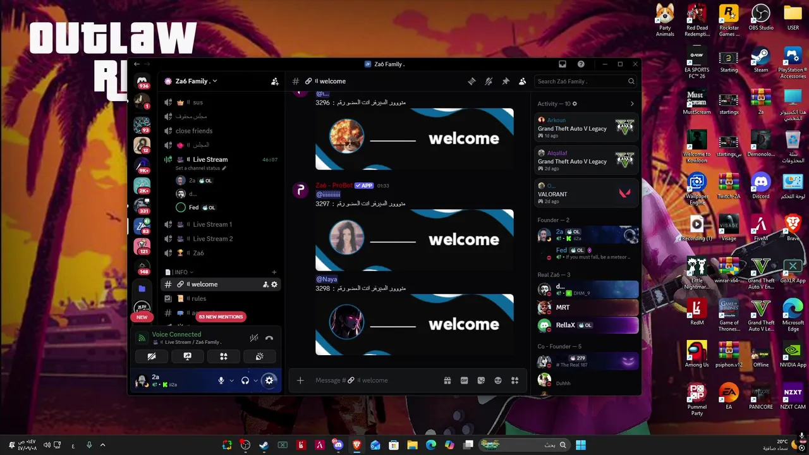Select the close friends voice channel
The height and width of the screenshot is (455, 809).
click(221, 131)
